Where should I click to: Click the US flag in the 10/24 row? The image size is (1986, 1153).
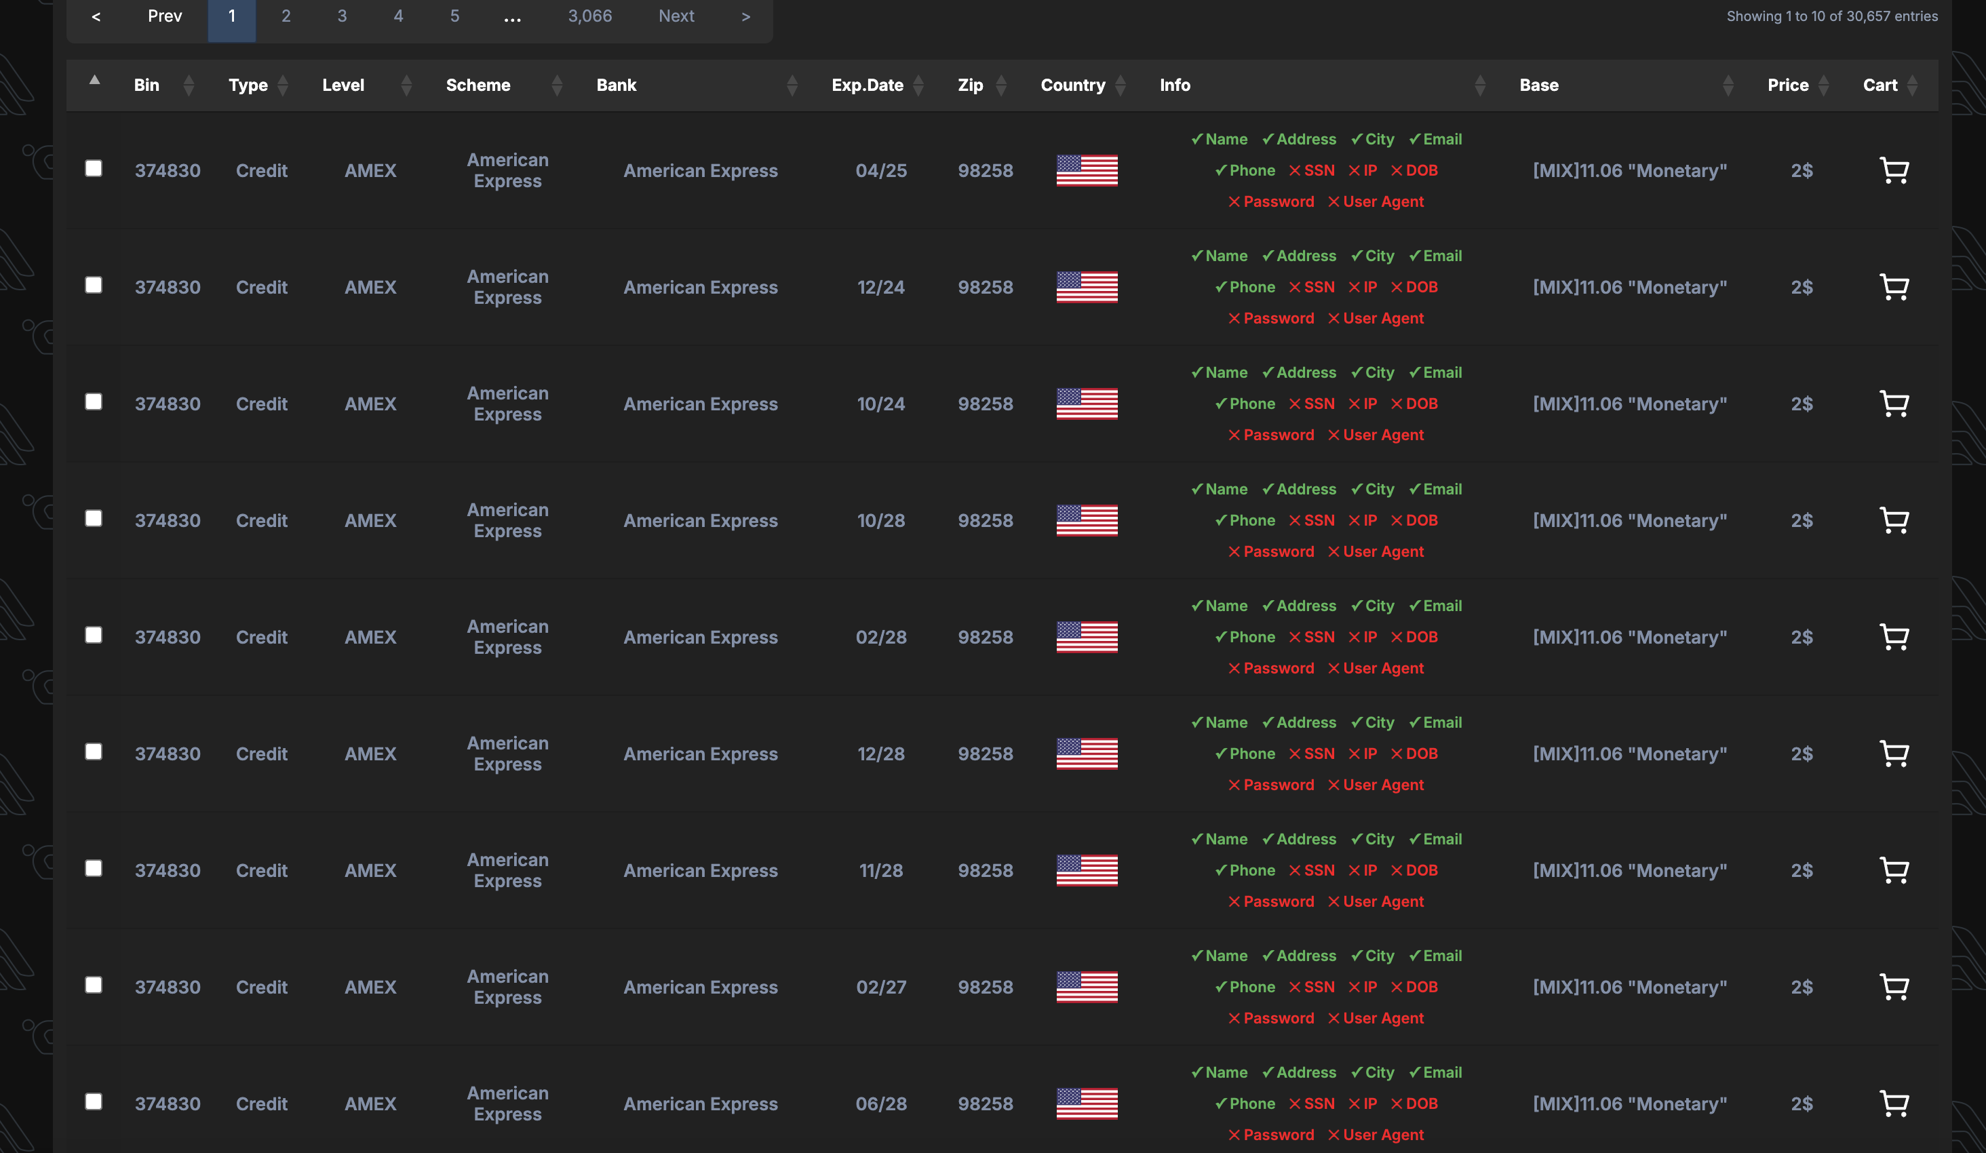(x=1087, y=404)
